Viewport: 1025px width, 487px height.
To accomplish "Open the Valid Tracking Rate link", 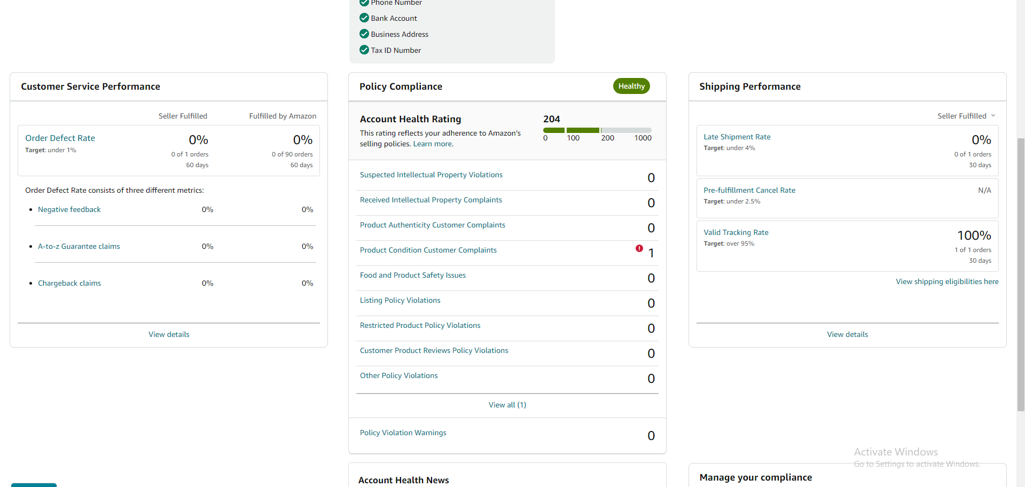I will [736, 232].
